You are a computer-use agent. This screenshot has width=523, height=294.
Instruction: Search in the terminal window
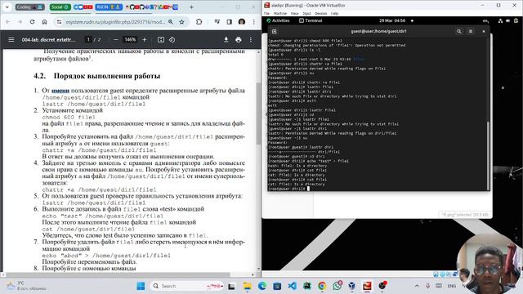tap(459, 31)
